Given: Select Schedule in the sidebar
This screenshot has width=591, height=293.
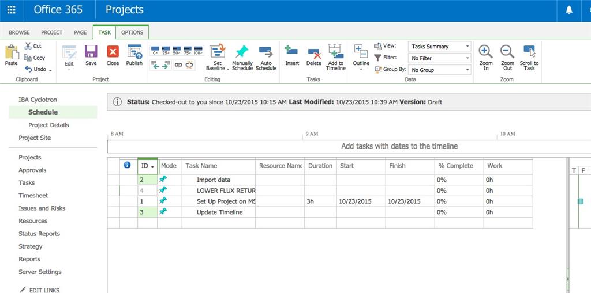Looking at the screenshot, I should tap(43, 112).
